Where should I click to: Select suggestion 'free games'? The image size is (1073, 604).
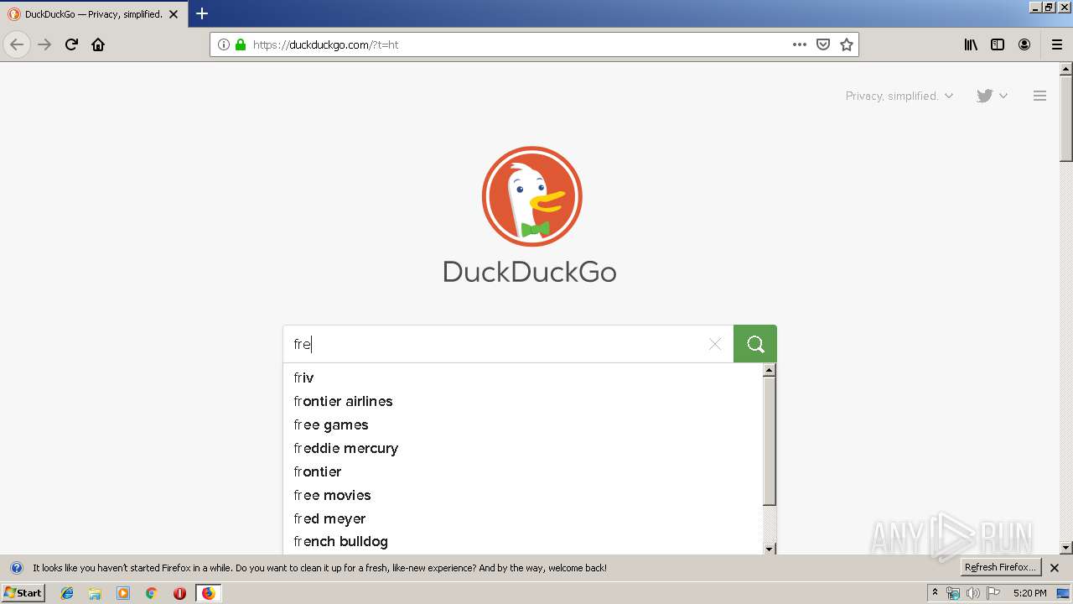[523, 424]
